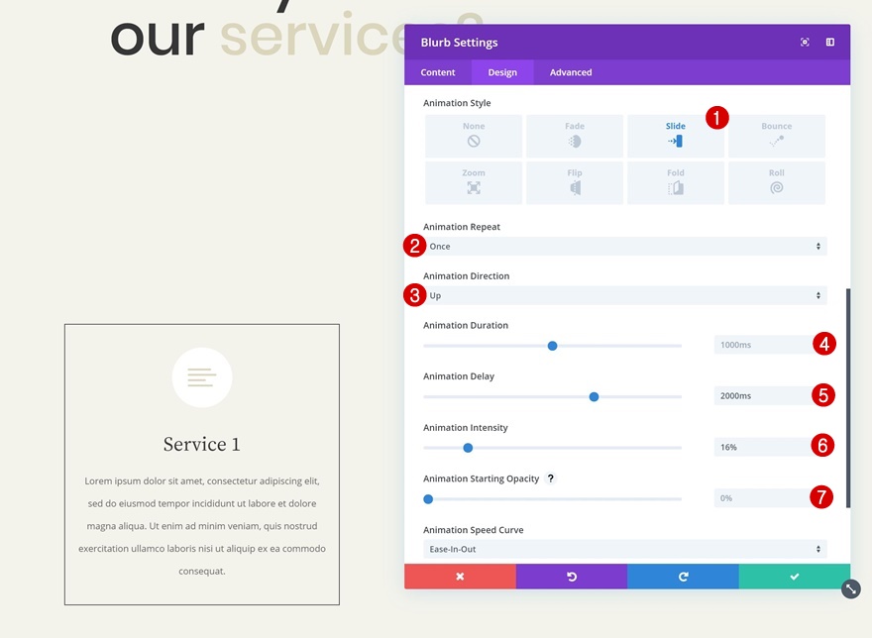
Task: Click the Animation Starting Opacity slider handle
Action: [428, 499]
